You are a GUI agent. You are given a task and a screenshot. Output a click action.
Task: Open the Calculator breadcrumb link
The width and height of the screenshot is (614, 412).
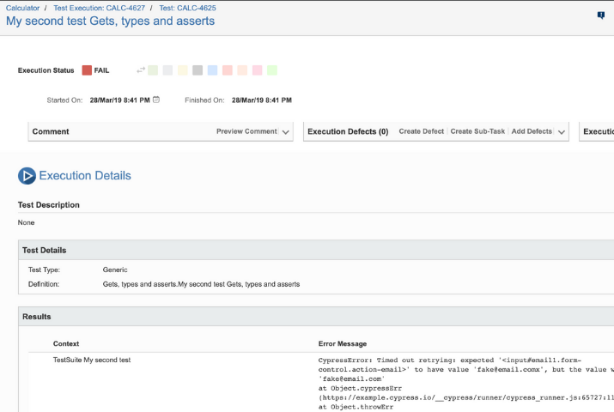tap(23, 8)
